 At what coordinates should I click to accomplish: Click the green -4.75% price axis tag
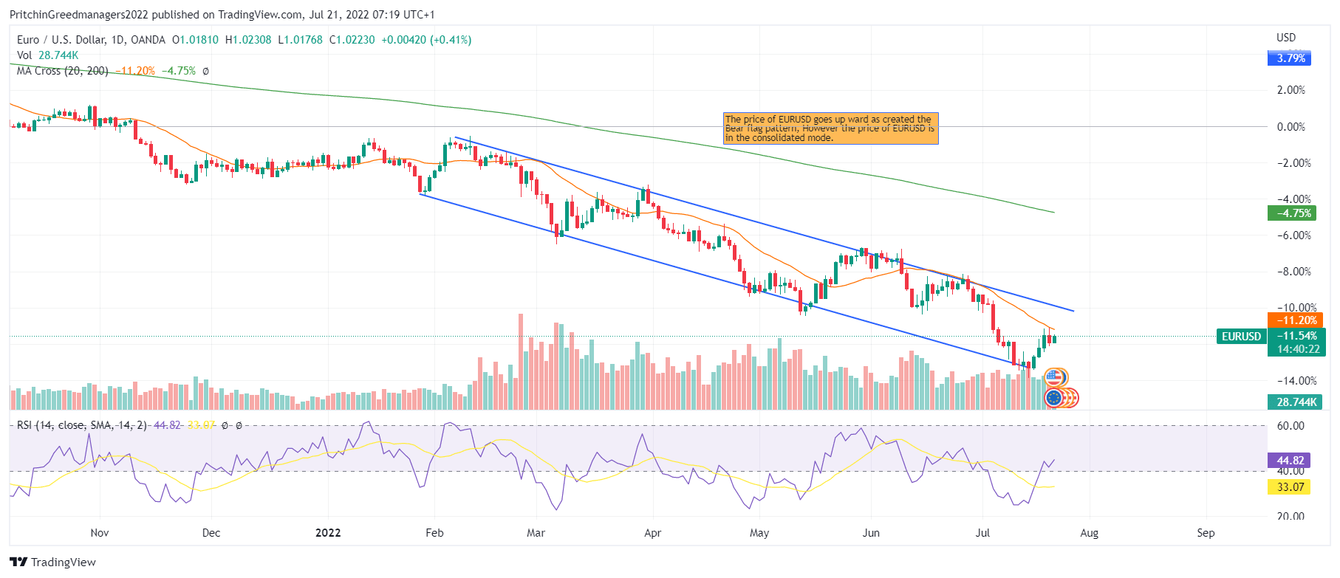coord(1292,213)
